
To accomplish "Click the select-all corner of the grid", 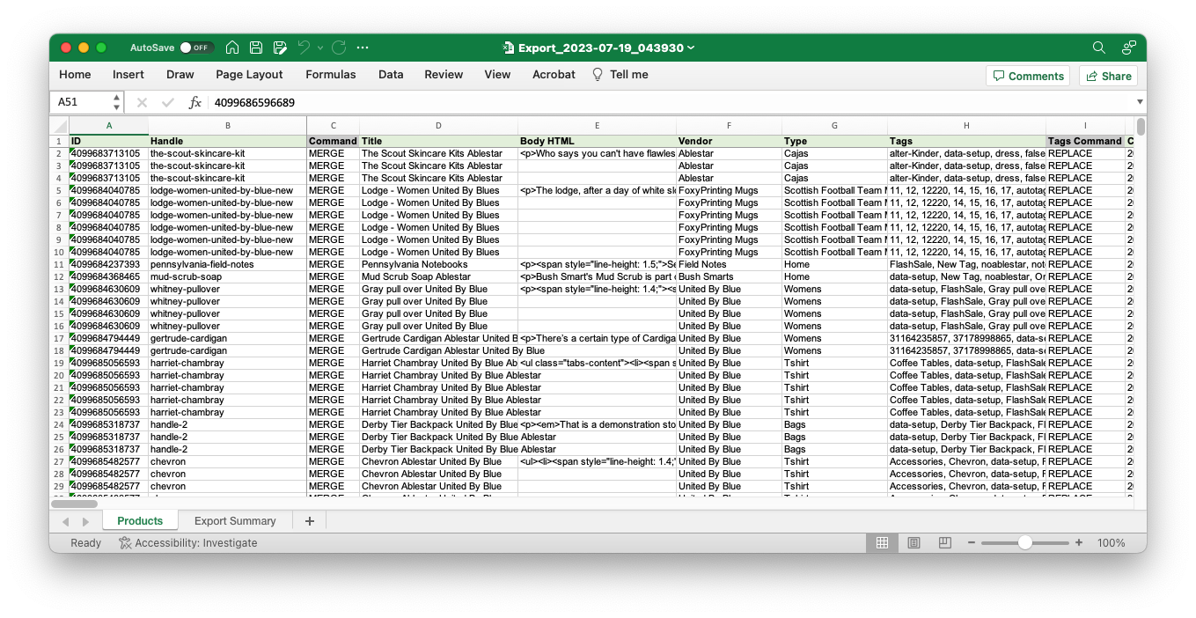I will (x=59, y=126).
